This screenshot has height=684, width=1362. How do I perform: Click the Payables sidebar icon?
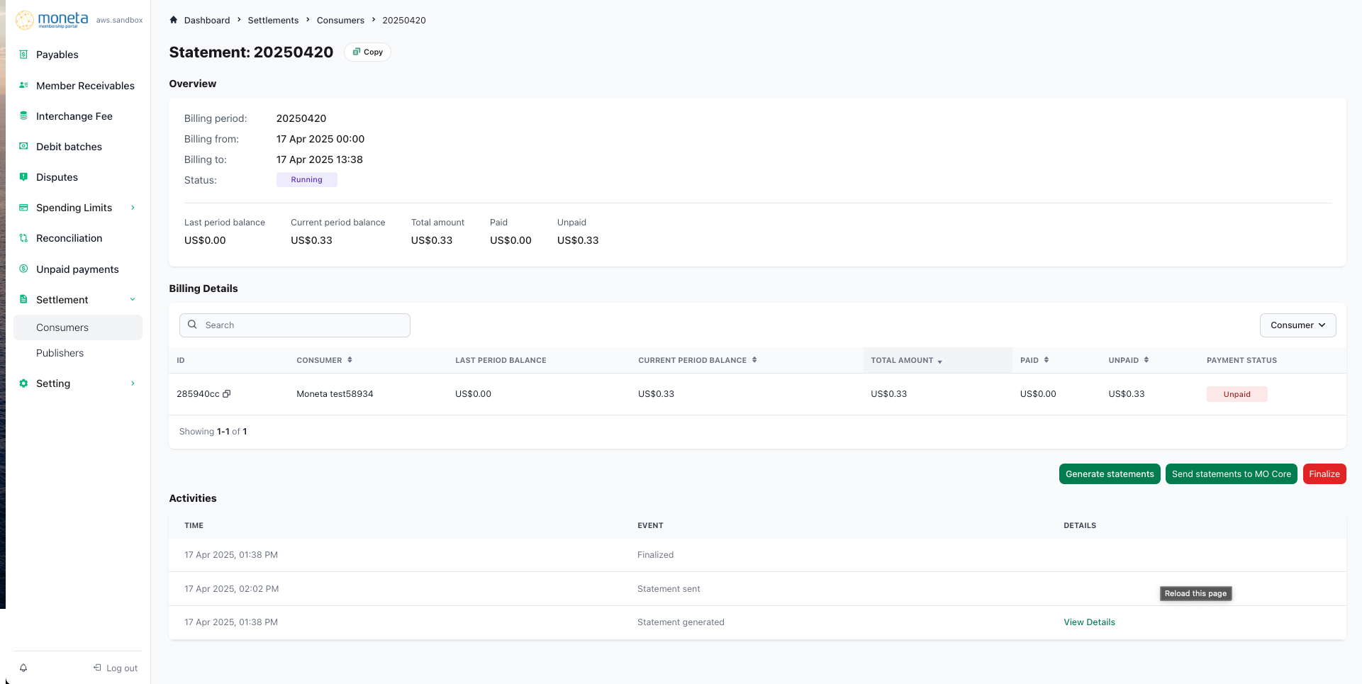click(23, 55)
